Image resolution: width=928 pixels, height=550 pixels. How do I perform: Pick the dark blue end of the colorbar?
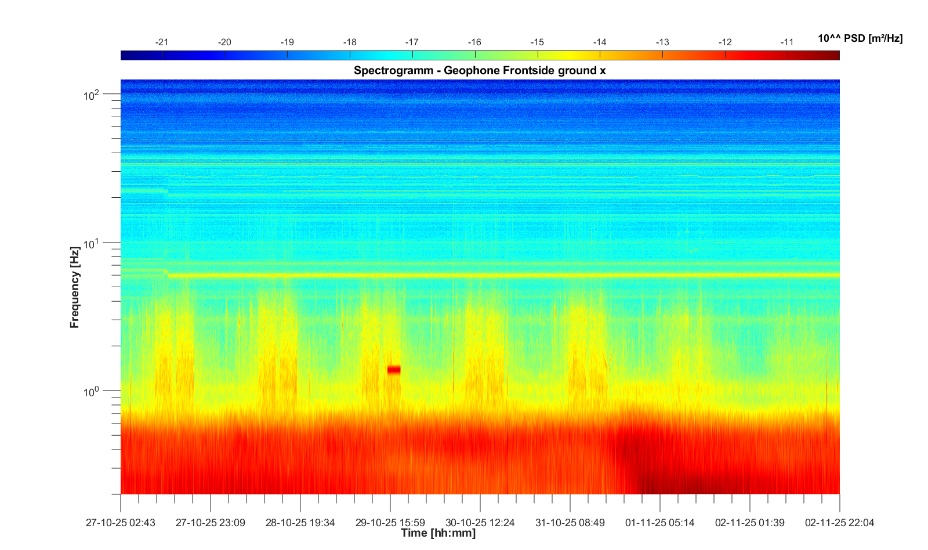[x=128, y=55]
